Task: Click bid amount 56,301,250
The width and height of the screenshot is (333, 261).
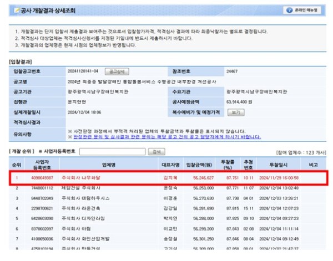Action: (204, 239)
